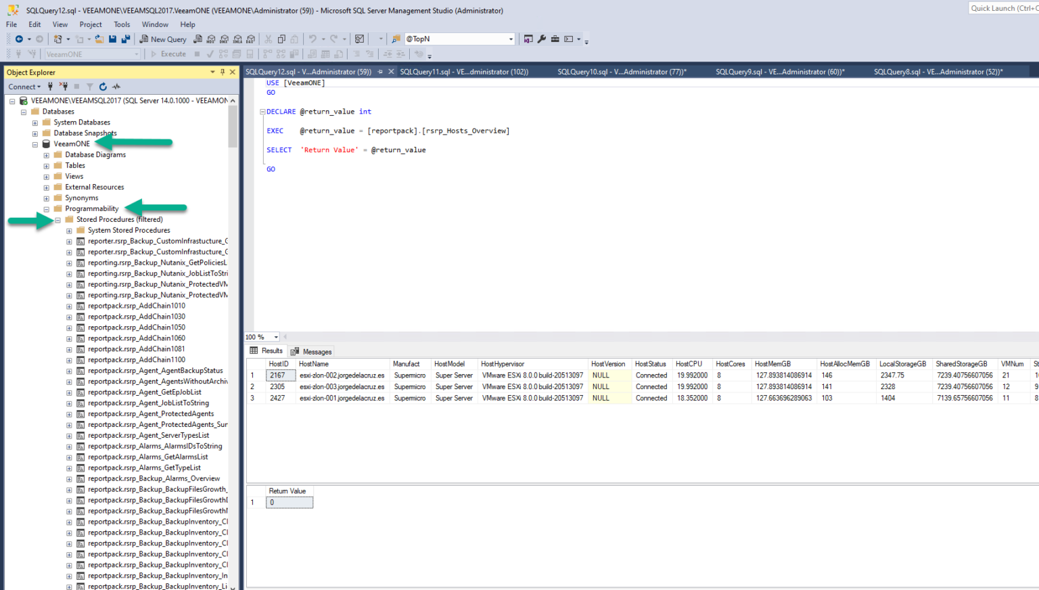1039x590 pixels.
Task: Expand the Tables folder
Action: tap(47, 166)
